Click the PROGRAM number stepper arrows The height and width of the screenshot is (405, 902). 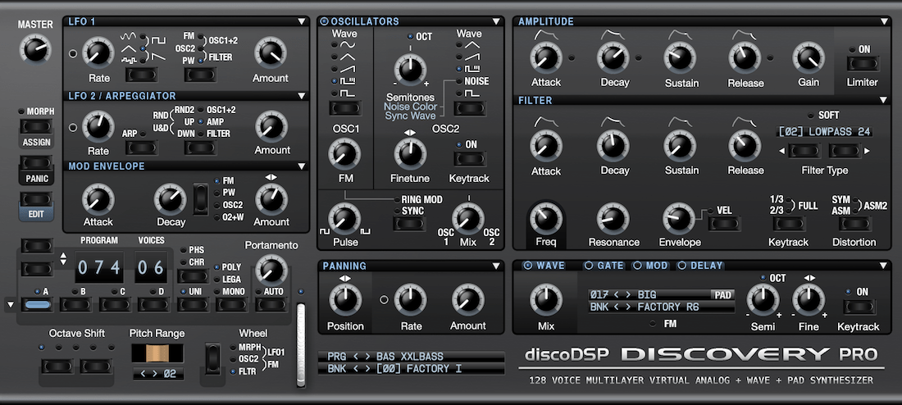(63, 258)
